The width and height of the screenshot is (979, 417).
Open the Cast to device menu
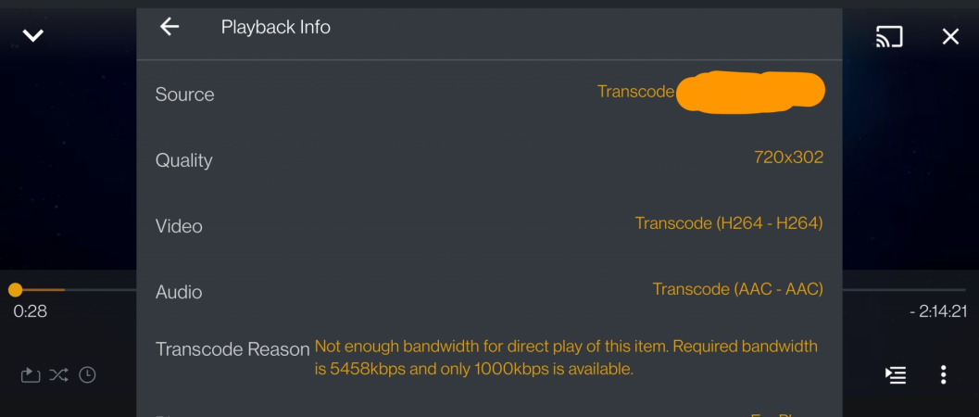889,37
